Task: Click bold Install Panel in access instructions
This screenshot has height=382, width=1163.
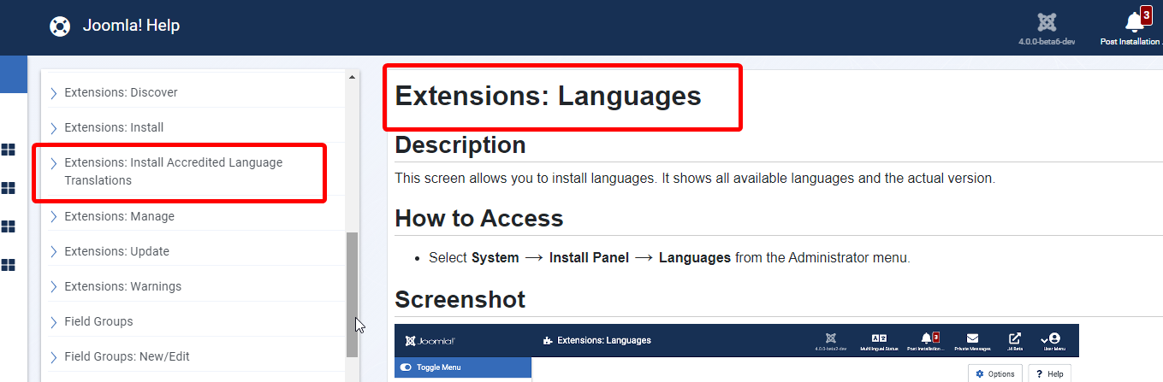Action: click(589, 257)
